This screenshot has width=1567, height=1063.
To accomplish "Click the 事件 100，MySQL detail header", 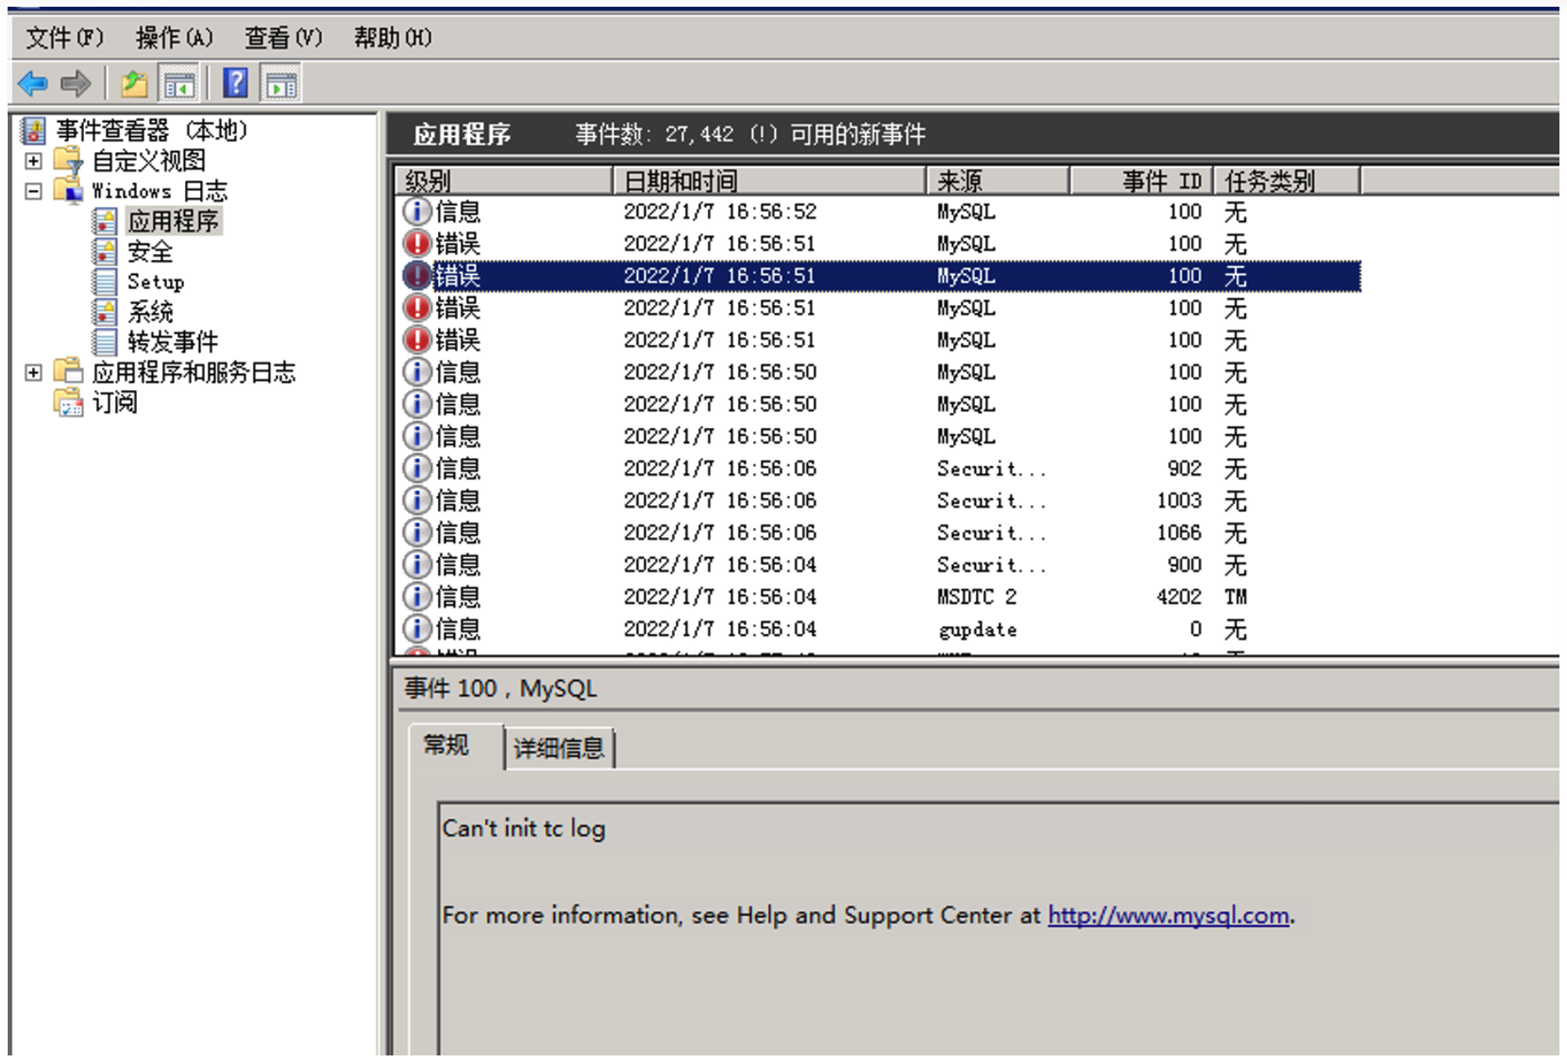I will 501,689.
